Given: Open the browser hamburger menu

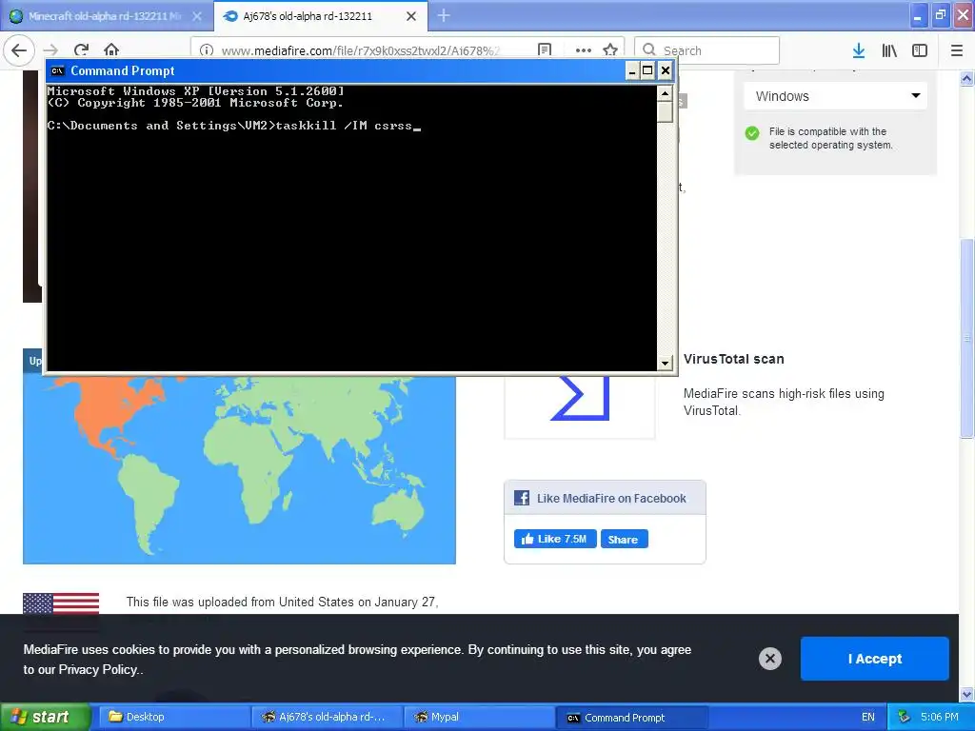Looking at the screenshot, I should 957,50.
